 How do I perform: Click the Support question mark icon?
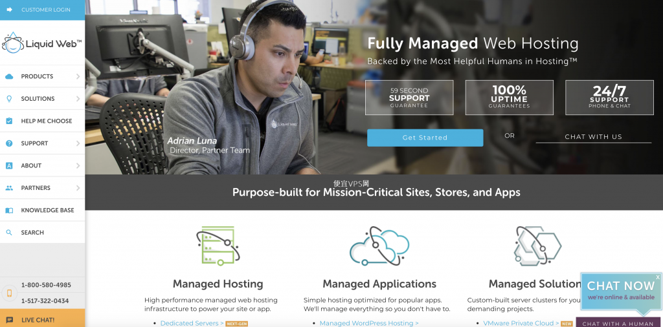point(9,143)
